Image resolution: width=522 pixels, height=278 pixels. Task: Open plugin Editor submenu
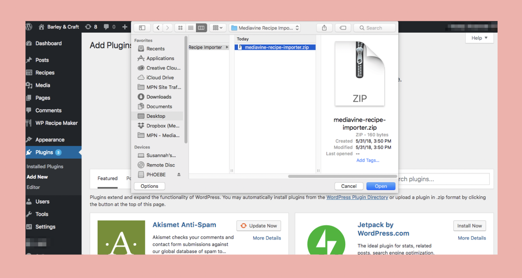[x=33, y=187]
